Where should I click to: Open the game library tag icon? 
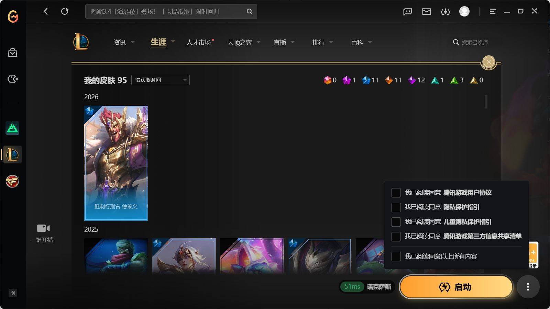13,79
